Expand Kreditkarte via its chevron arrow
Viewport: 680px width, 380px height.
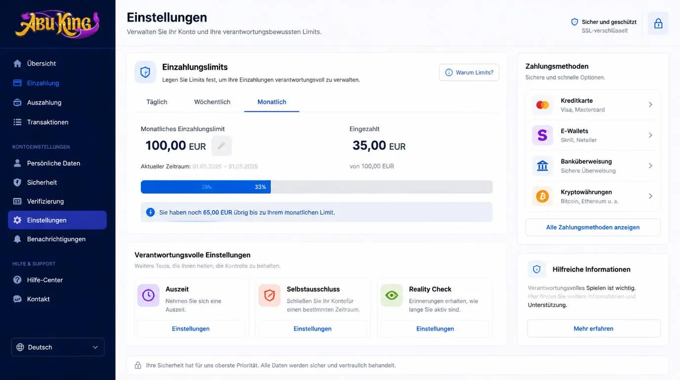click(x=650, y=104)
